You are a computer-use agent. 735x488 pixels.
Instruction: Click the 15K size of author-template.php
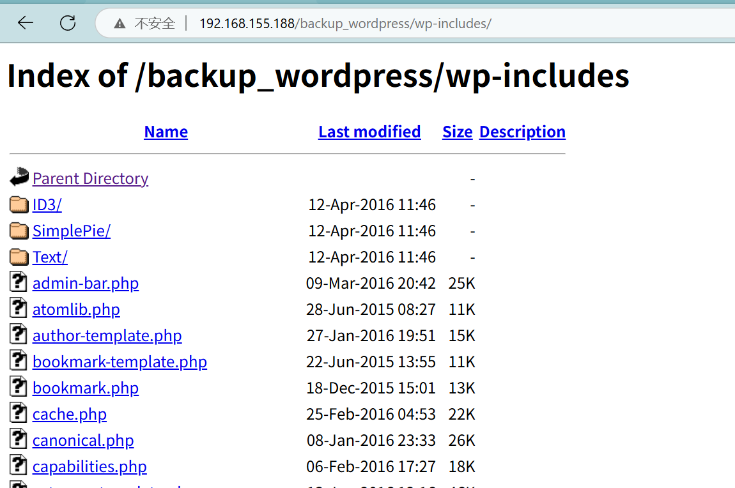[x=461, y=336]
